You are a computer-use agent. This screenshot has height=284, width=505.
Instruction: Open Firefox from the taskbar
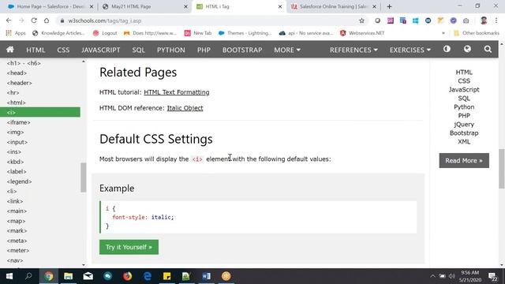pyautogui.click(x=128, y=276)
